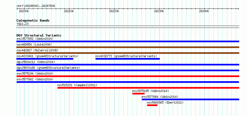Open the nsv515232 (Campbell2011) label

77,85
